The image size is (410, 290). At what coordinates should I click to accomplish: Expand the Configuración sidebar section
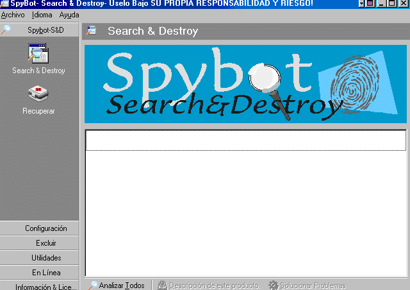[x=40, y=228]
